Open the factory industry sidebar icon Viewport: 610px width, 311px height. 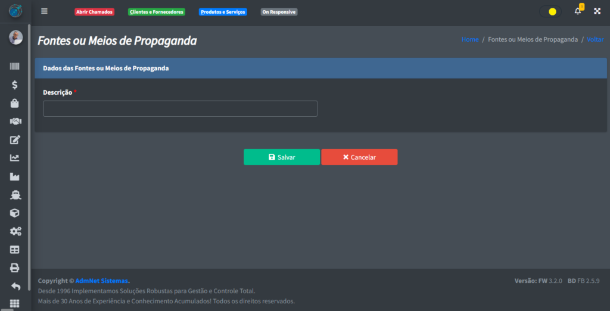coord(15,176)
